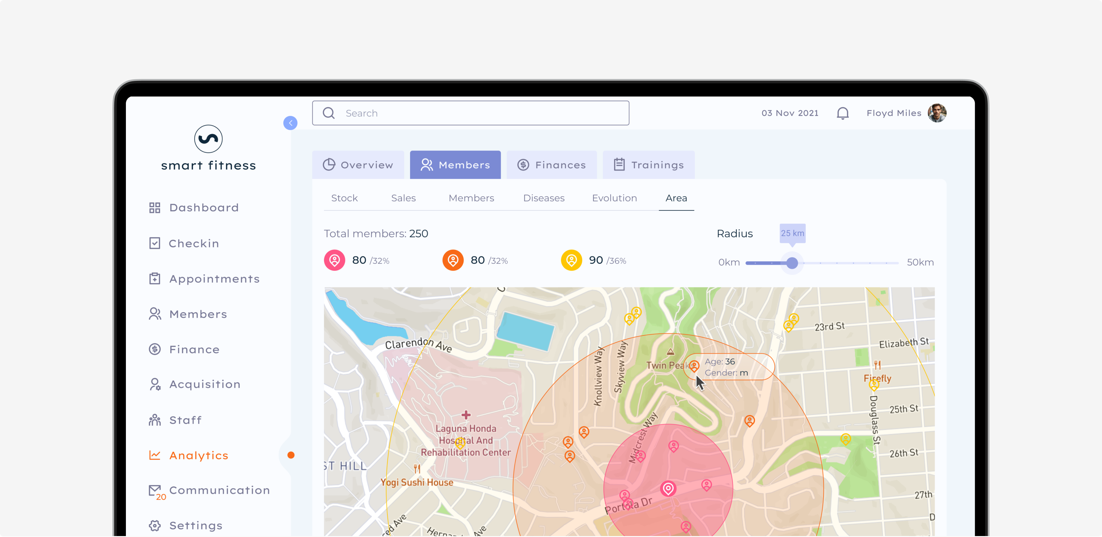Click the Firefly restaurant marker on map
Image resolution: width=1102 pixels, height=537 pixels.
(878, 365)
